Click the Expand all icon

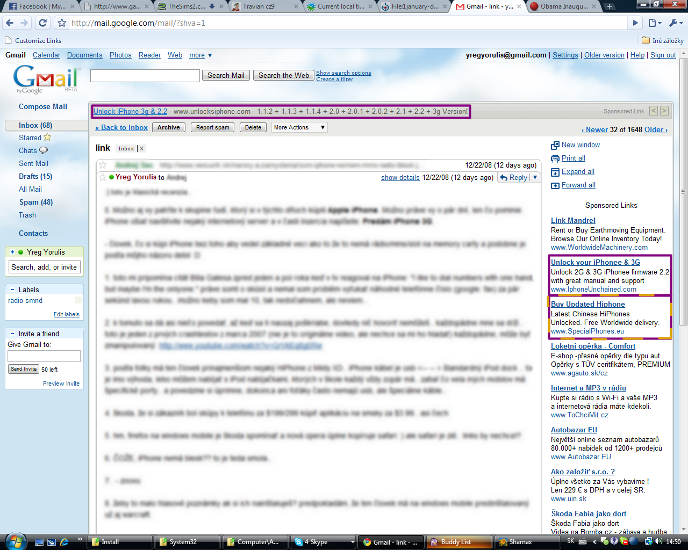pos(555,172)
